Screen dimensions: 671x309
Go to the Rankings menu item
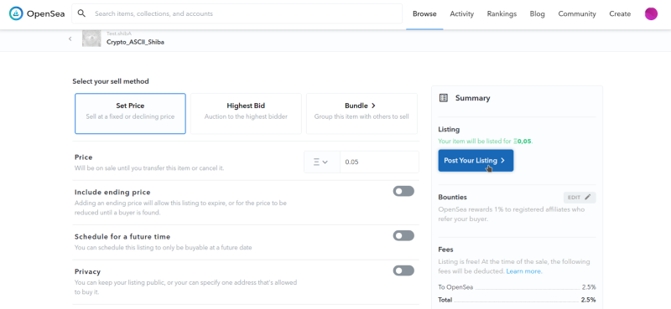point(502,13)
